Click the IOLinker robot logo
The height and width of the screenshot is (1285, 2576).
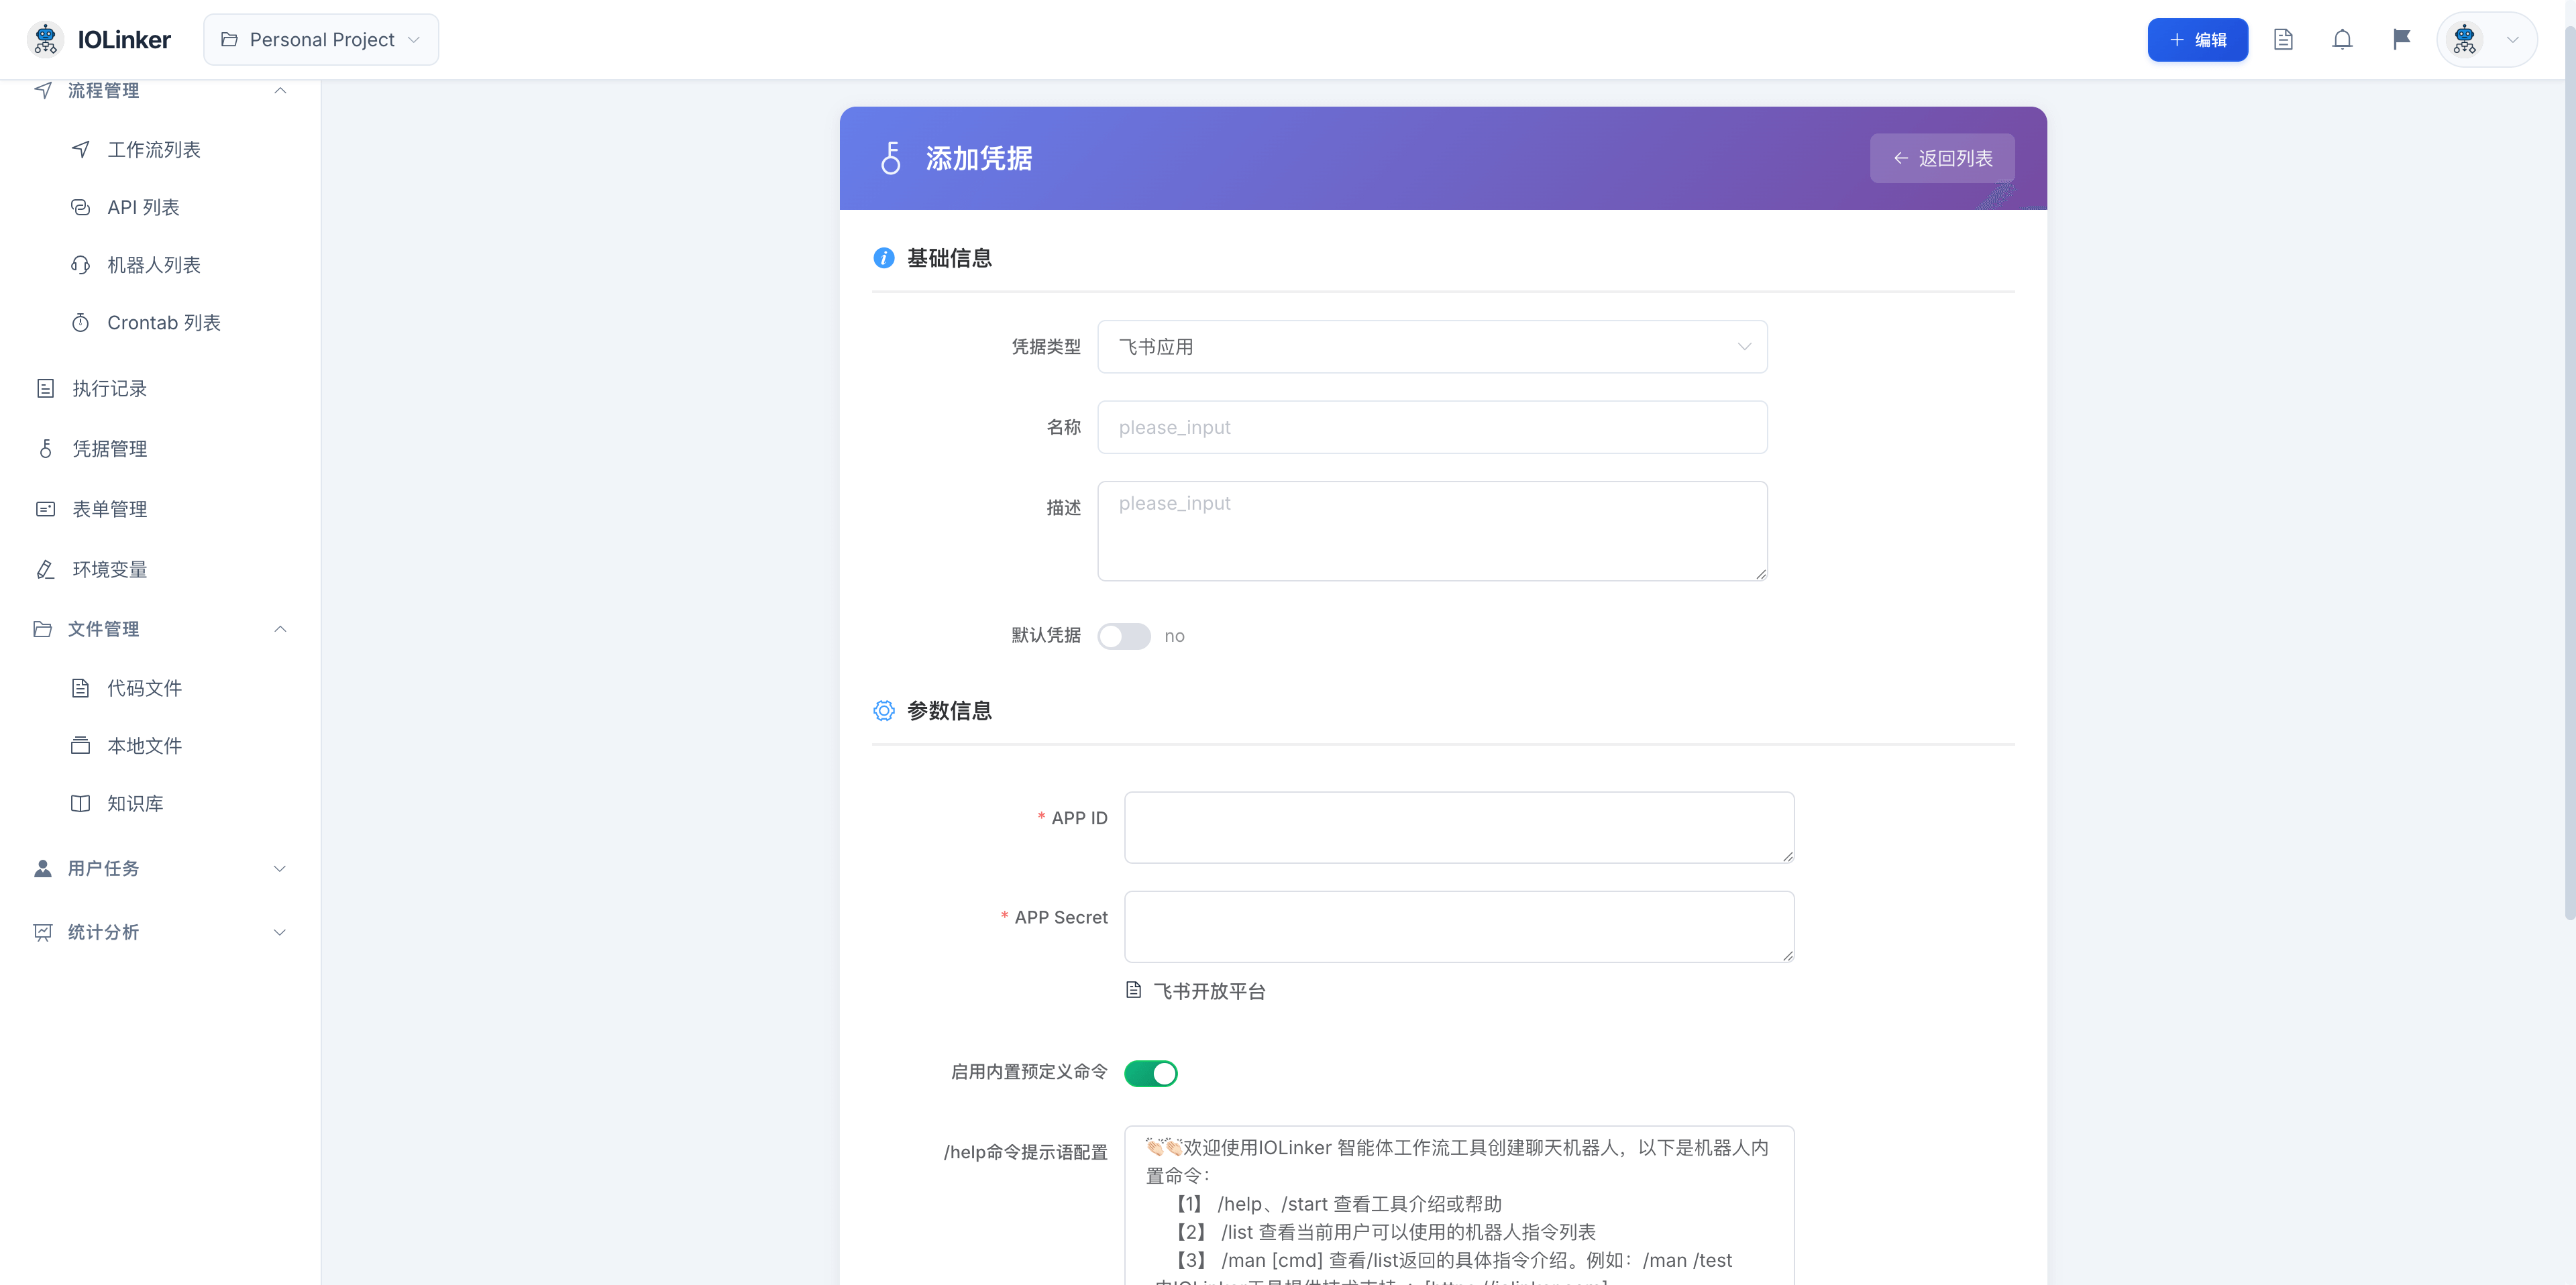pyautogui.click(x=46, y=40)
